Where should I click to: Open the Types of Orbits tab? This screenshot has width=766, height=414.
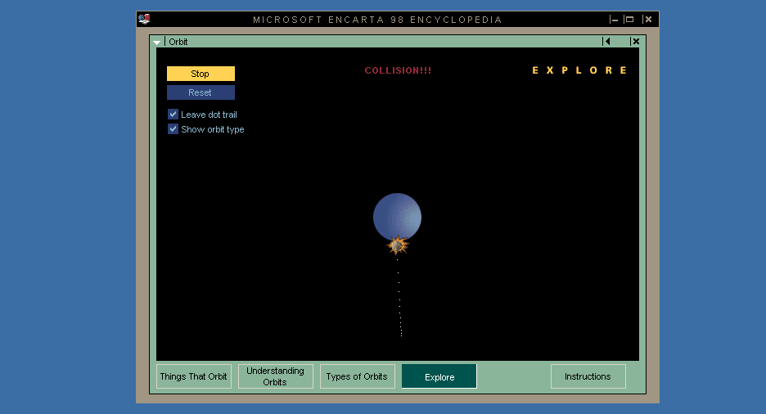point(357,376)
